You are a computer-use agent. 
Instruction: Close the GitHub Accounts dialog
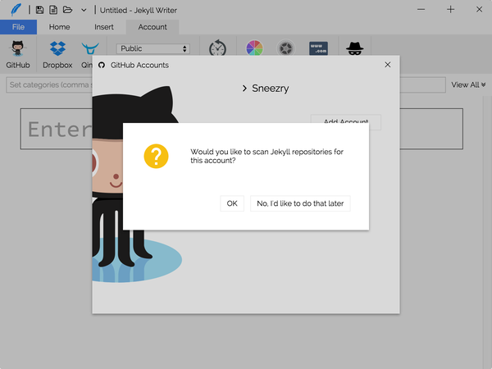pos(388,65)
